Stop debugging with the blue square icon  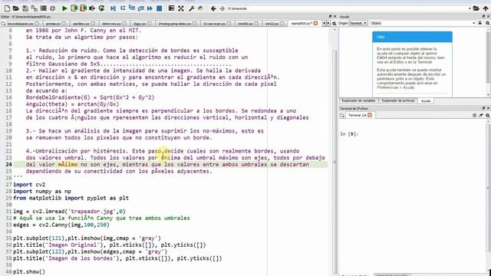click(159, 8)
